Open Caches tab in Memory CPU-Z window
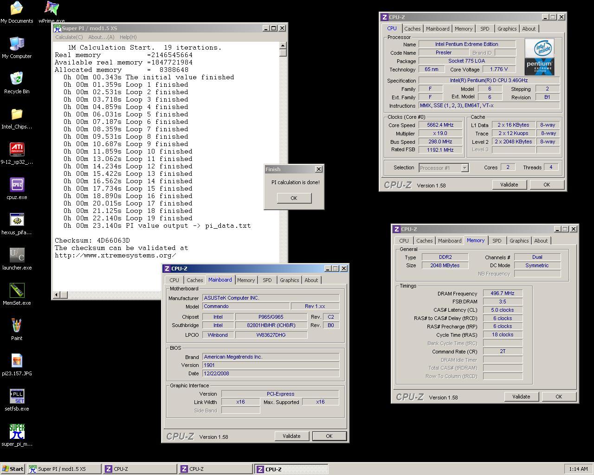 click(424, 241)
